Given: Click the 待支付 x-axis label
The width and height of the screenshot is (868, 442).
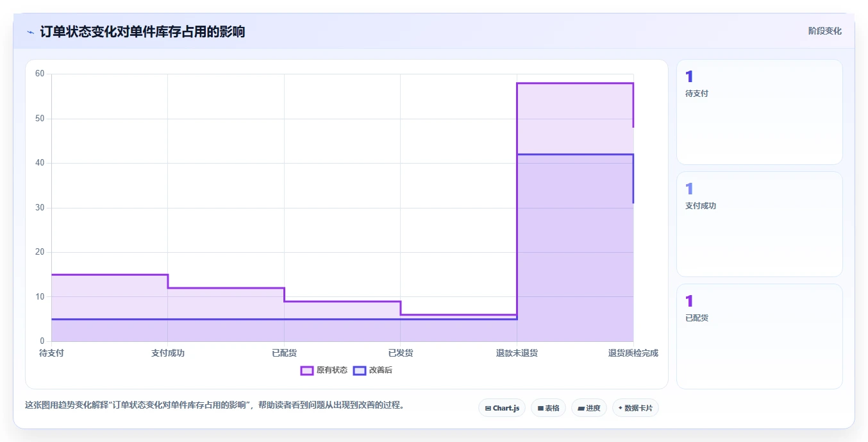Looking at the screenshot, I should point(51,353).
